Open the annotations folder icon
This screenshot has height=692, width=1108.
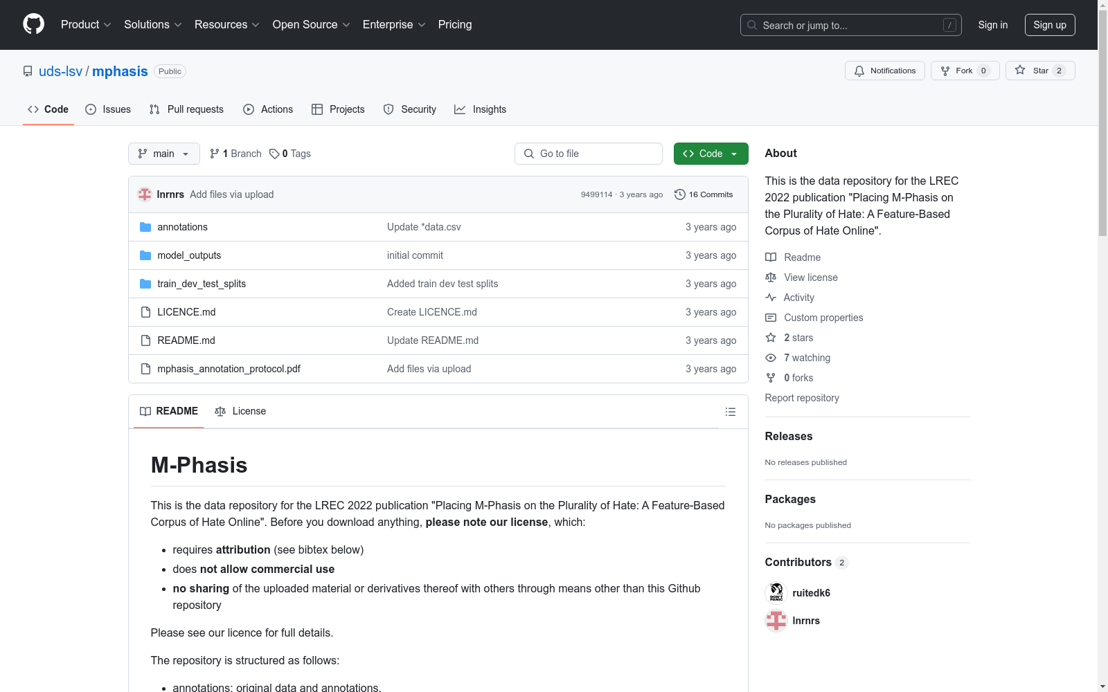145,227
